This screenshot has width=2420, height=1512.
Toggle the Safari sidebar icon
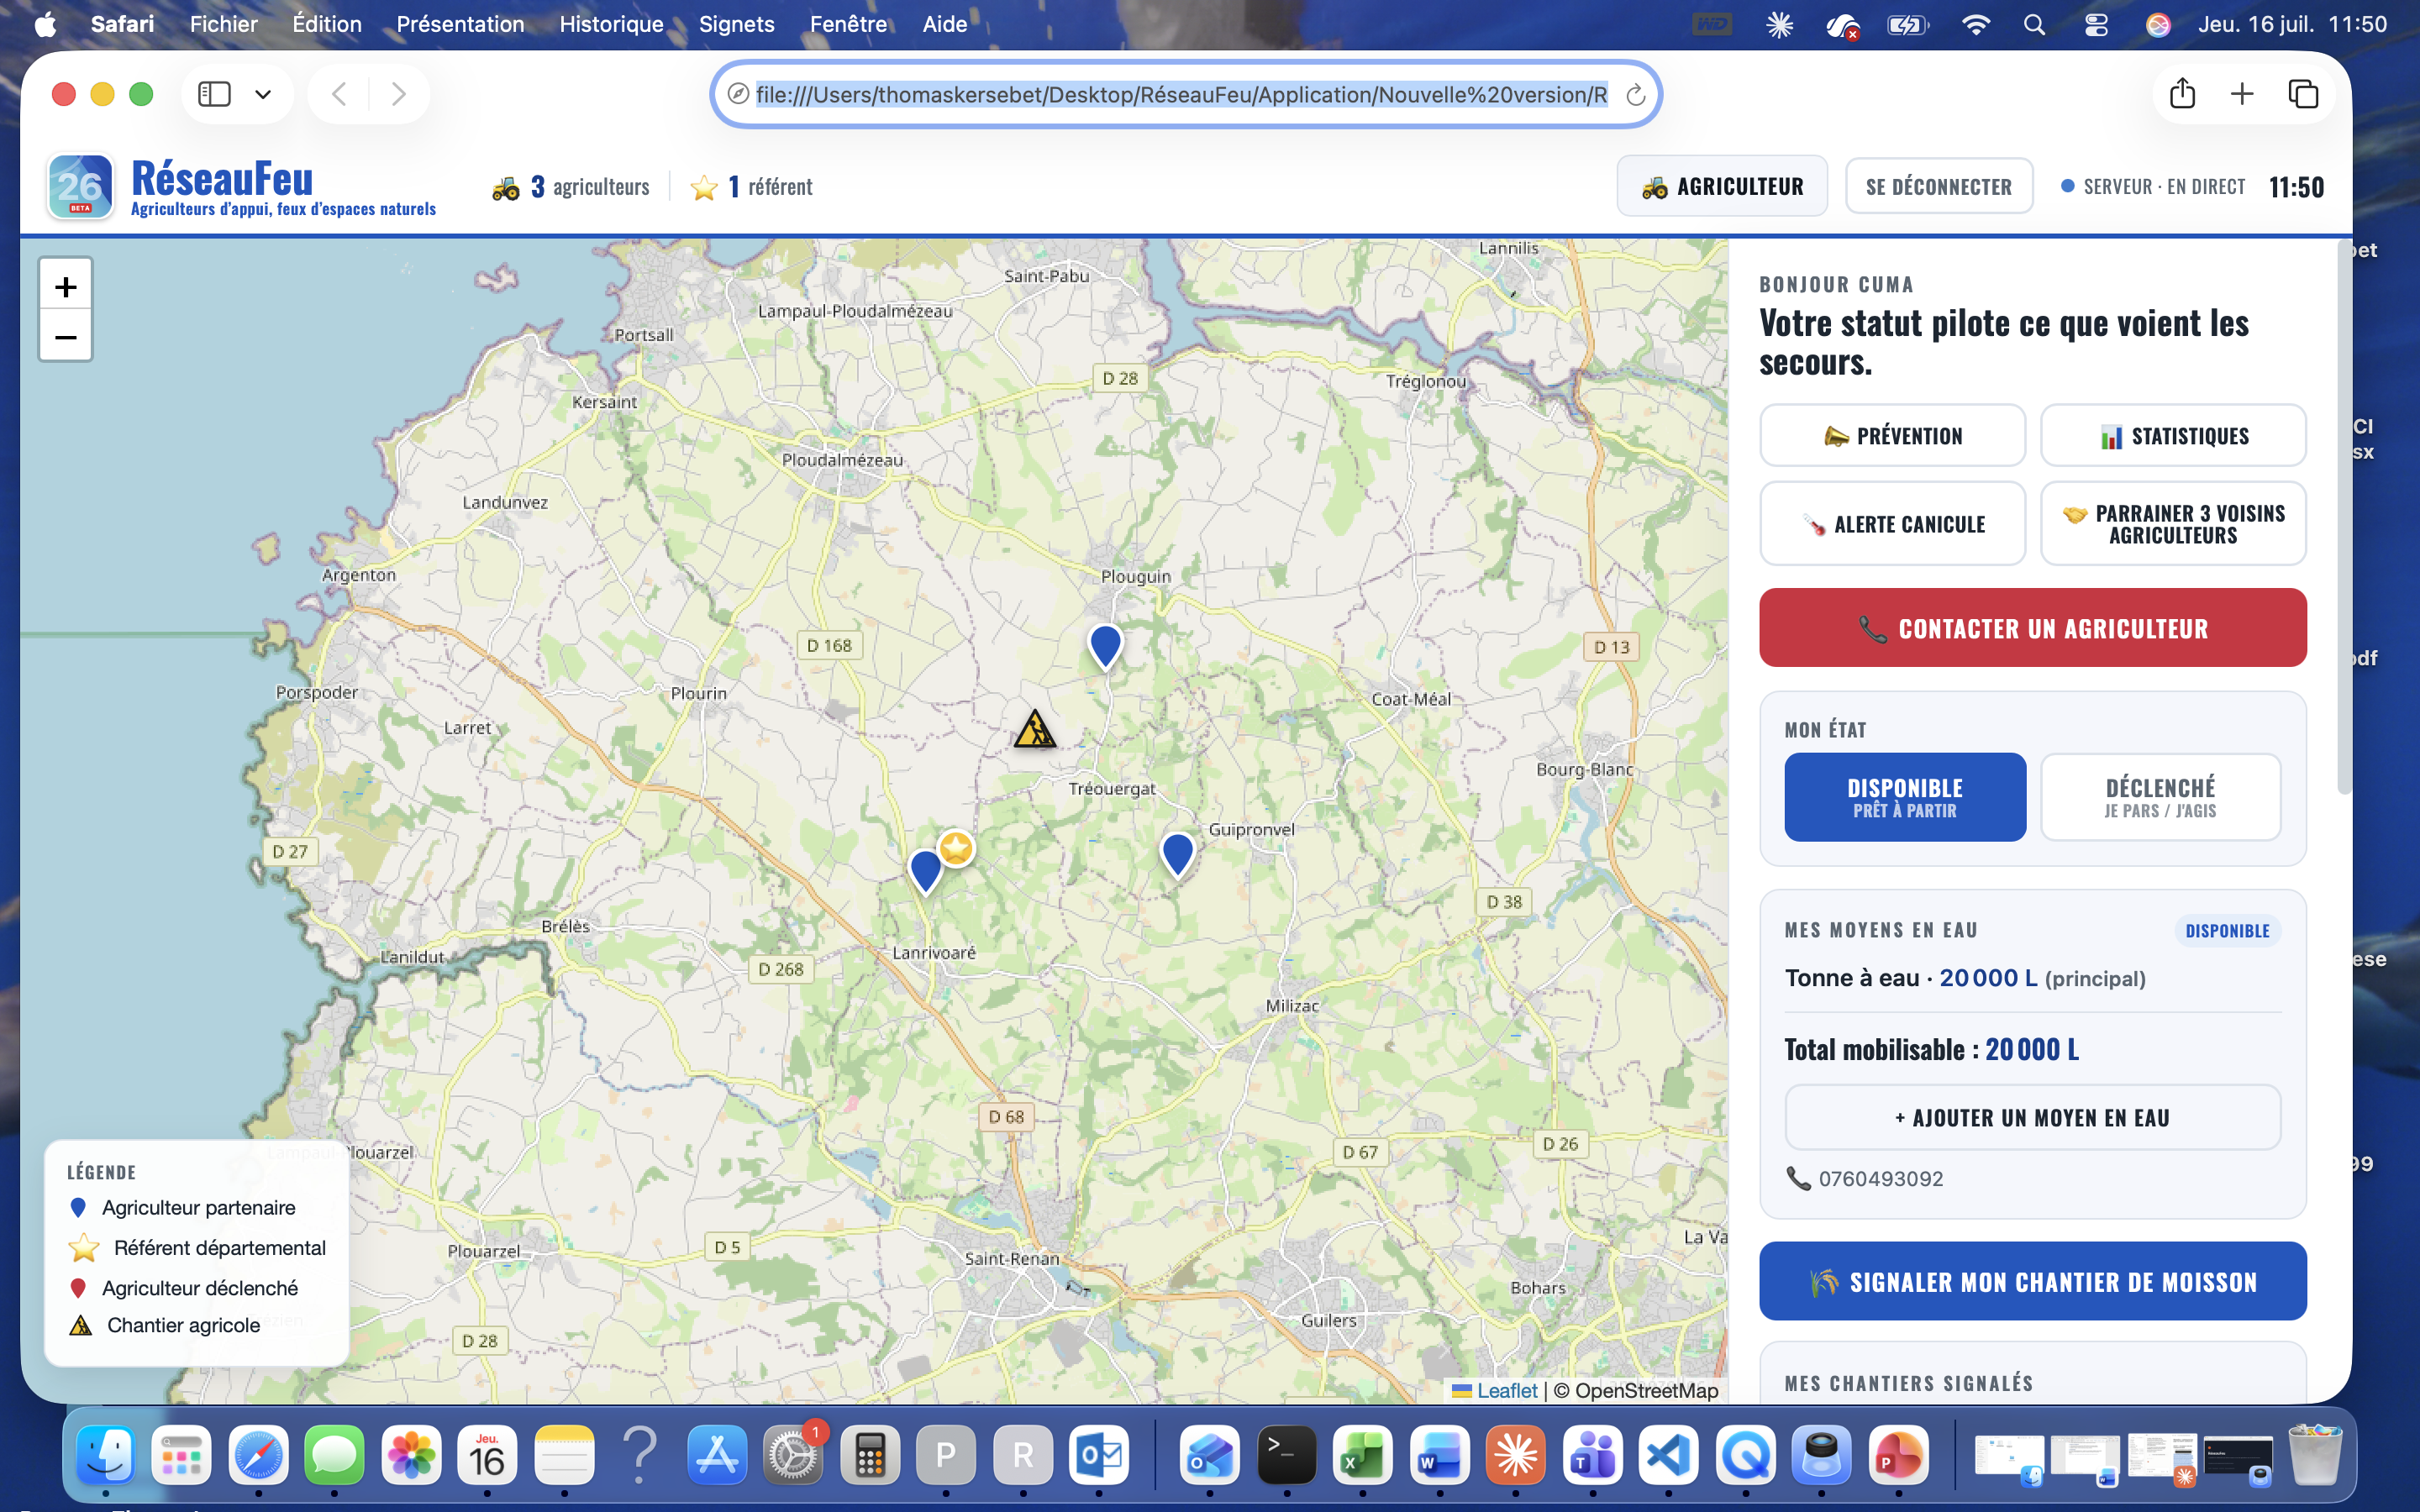[214, 94]
